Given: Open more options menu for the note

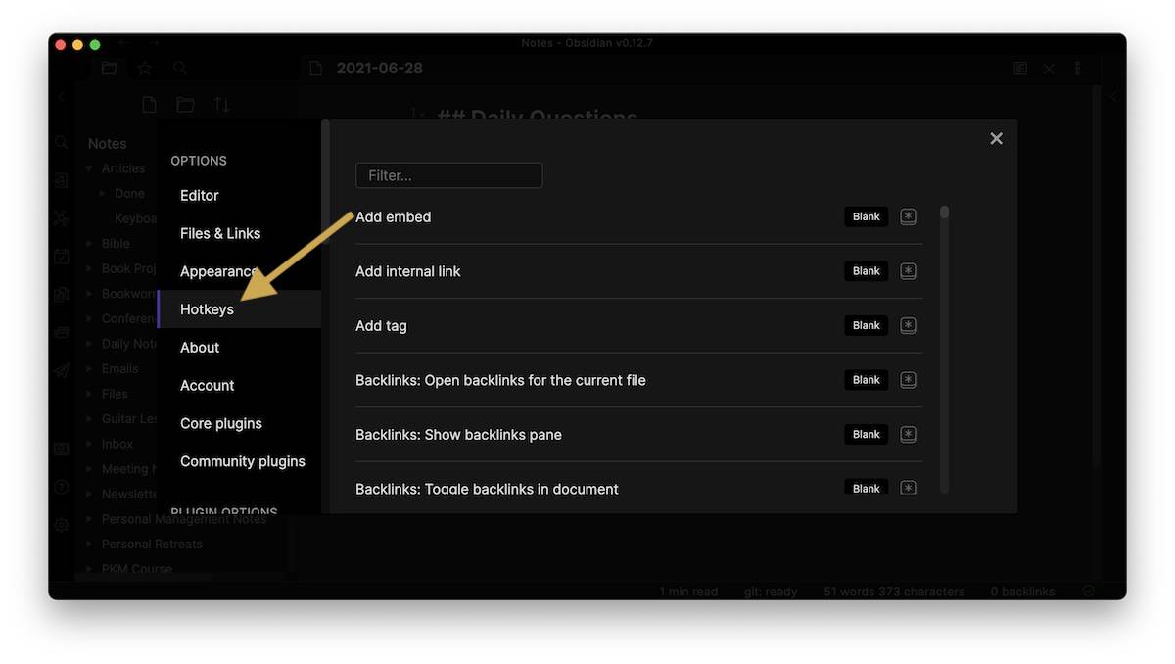Looking at the screenshot, I should (1077, 69).
